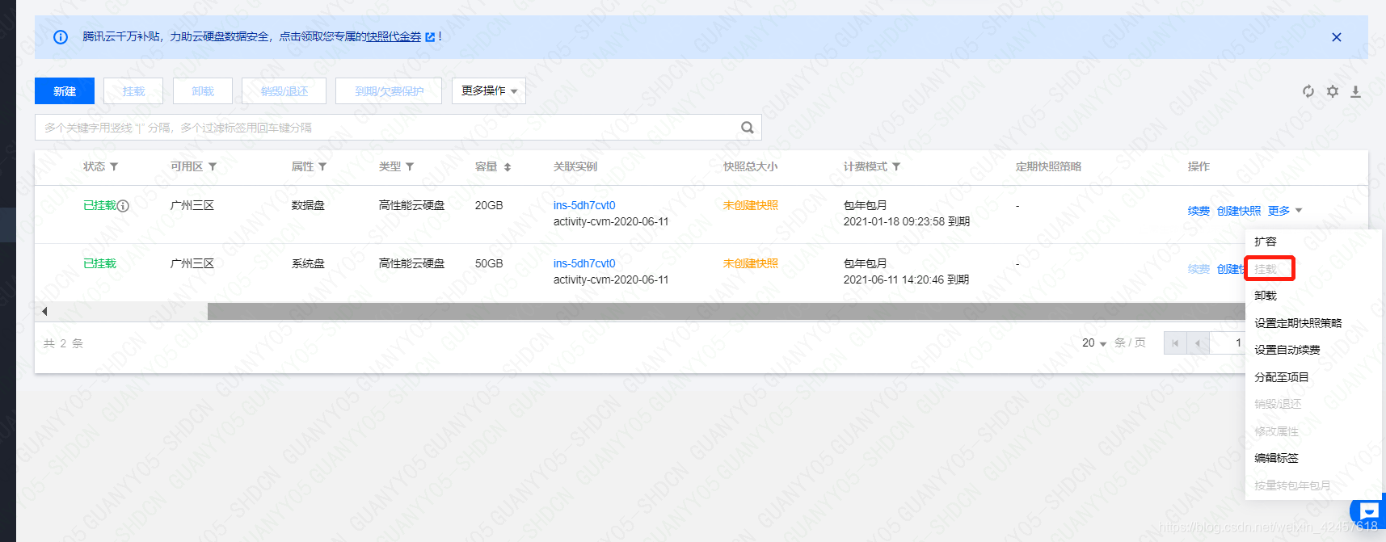Click the 新建 button
This screenshot has width=1386, height=542.
pos(65,91)
